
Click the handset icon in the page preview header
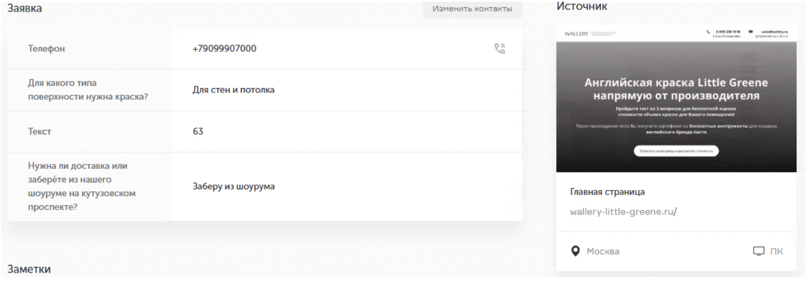[x=709, y=32]
